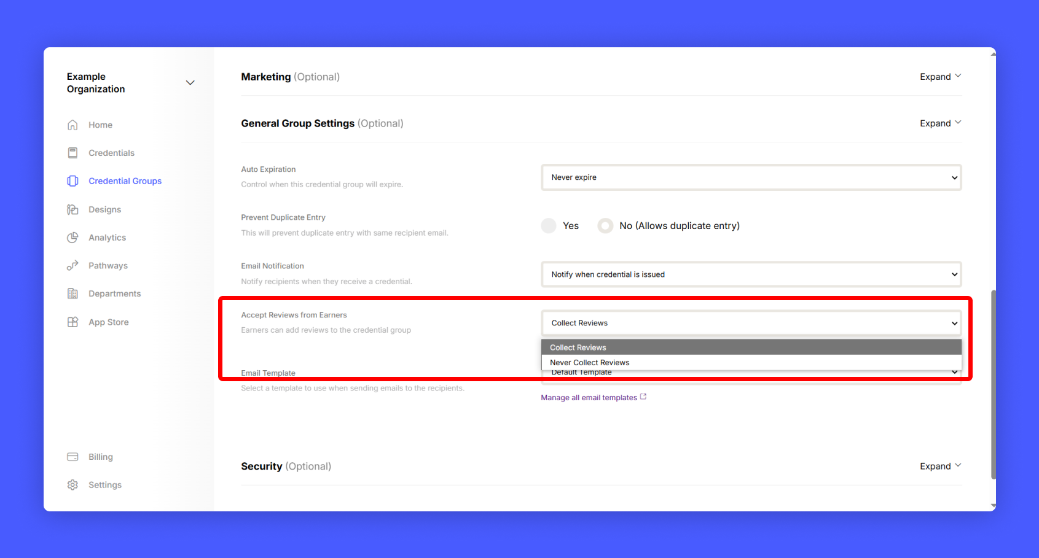Click the vertical page scrollbar
The image size is (1039, 558).
(x=993, y=384)
